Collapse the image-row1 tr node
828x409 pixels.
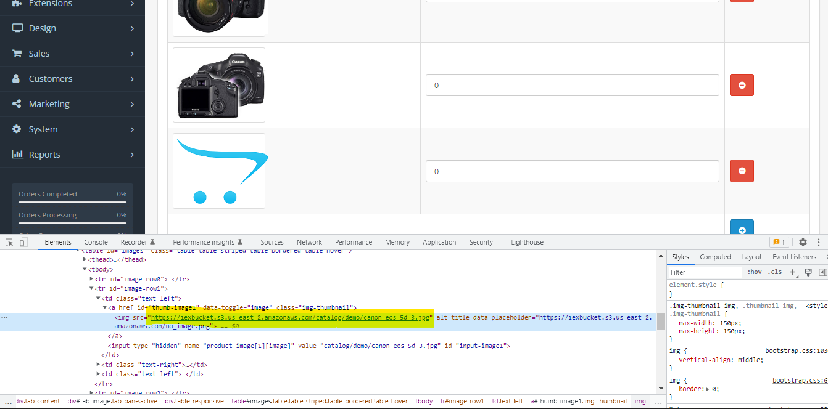[92, 288]
